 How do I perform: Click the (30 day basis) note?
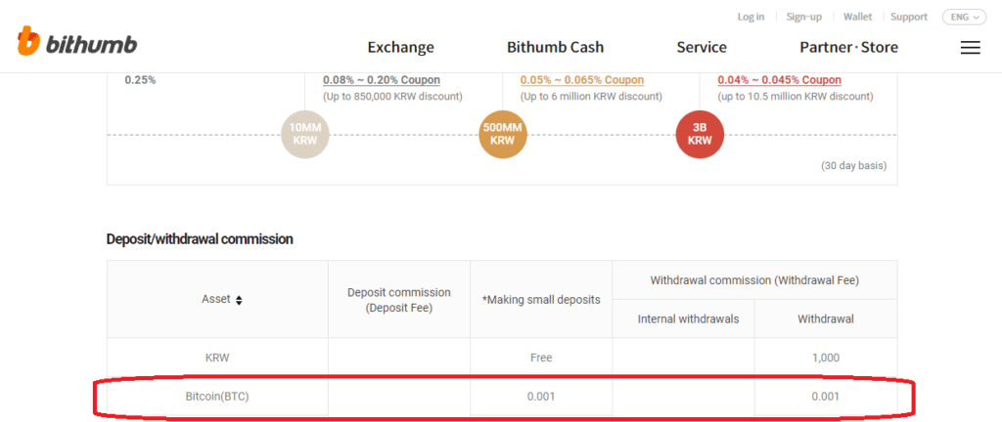853,166
